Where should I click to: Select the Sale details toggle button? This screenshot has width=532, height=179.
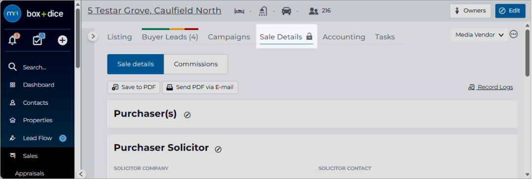click(136, 64)
